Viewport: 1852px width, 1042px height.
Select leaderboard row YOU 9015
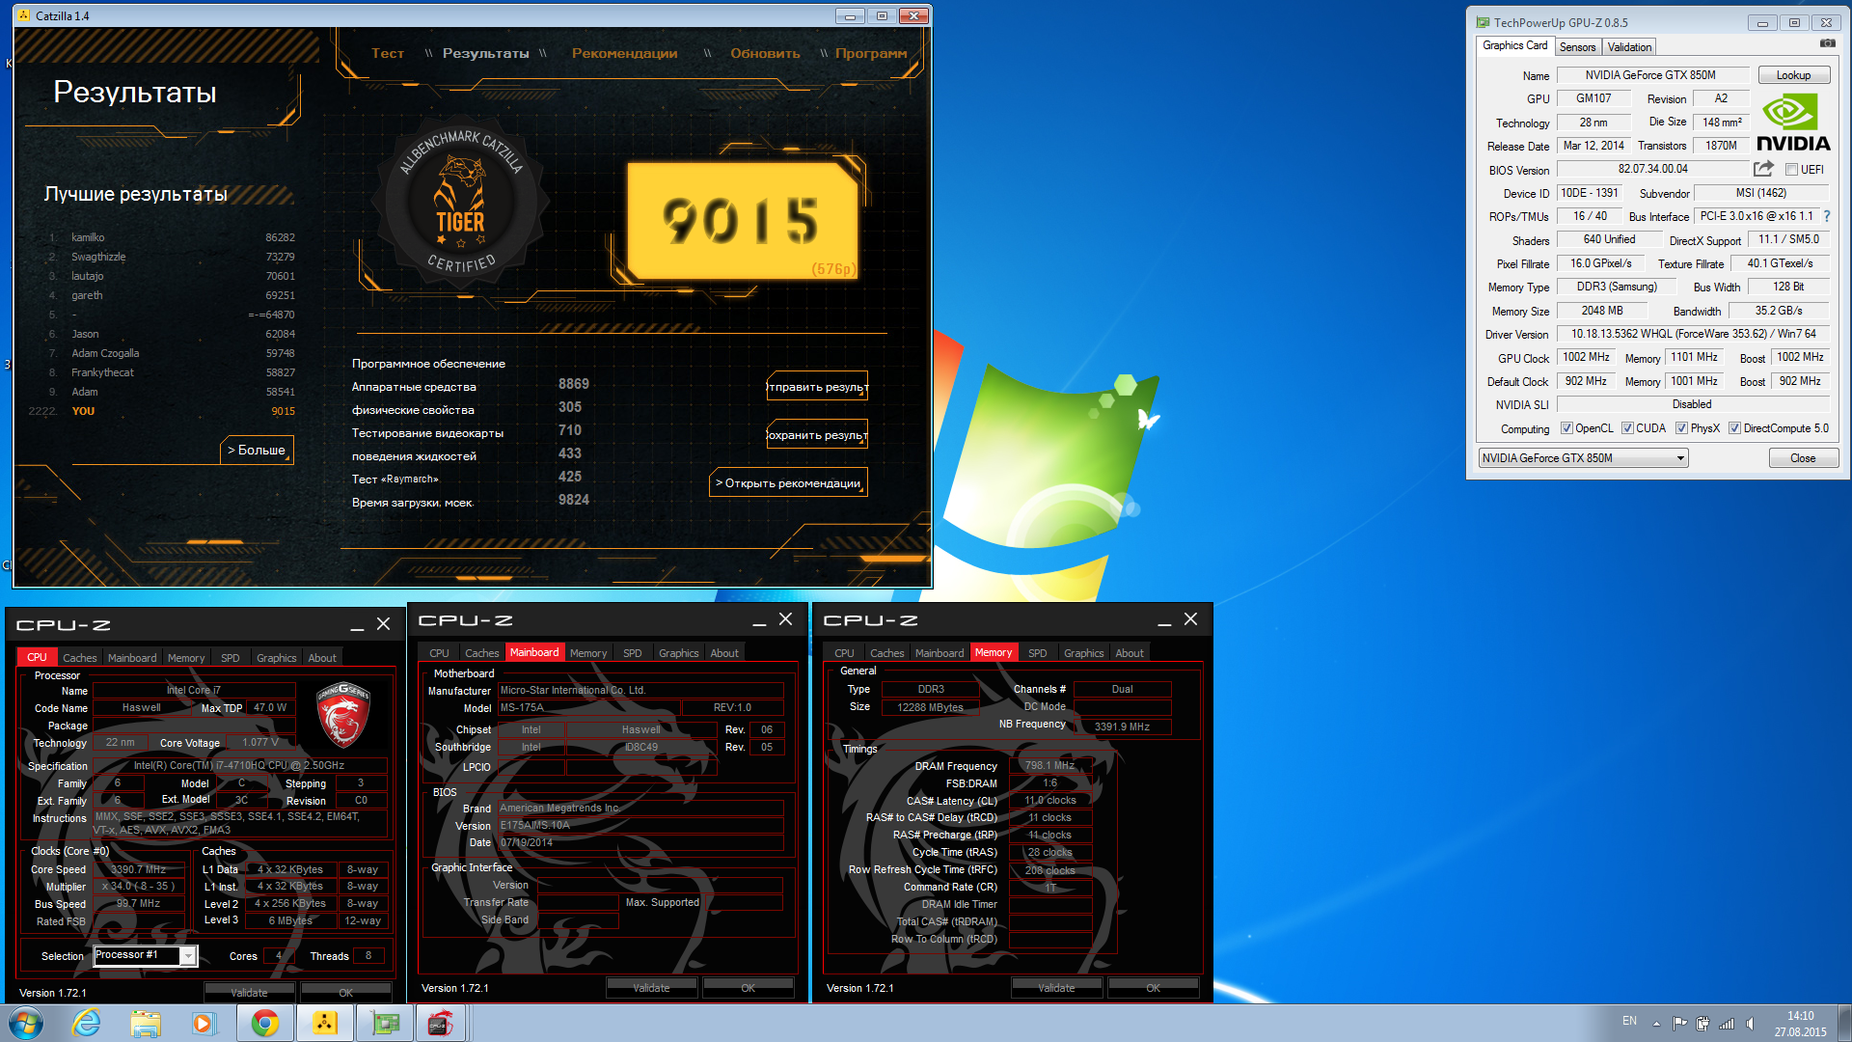164,411
